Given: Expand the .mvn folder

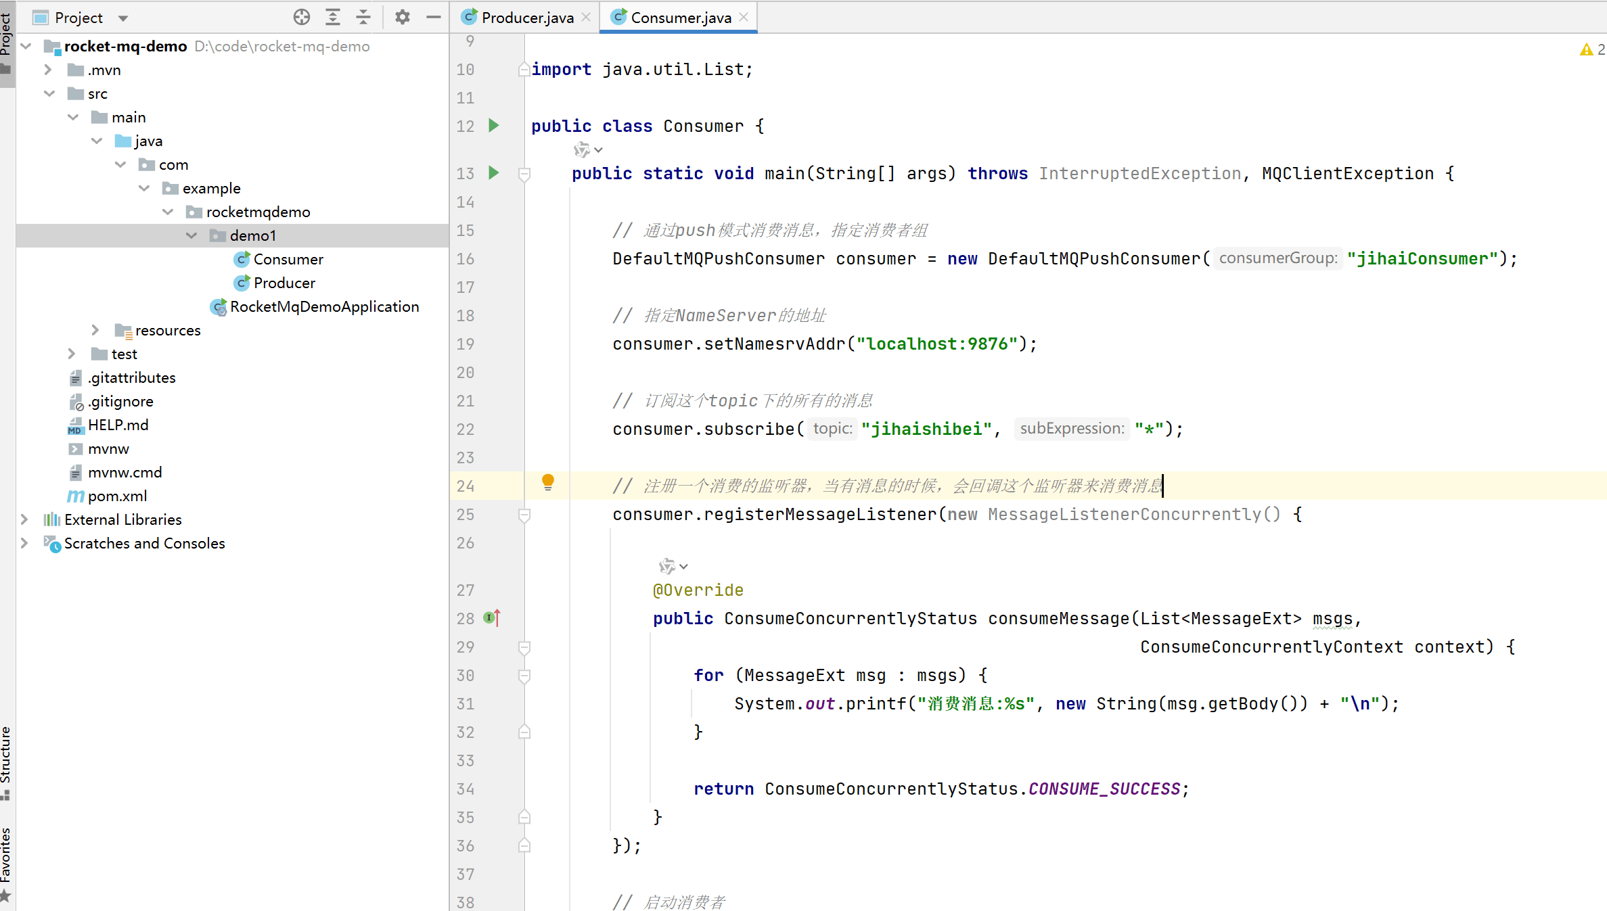Looking at the screenshot, I should tap(48, 70).
